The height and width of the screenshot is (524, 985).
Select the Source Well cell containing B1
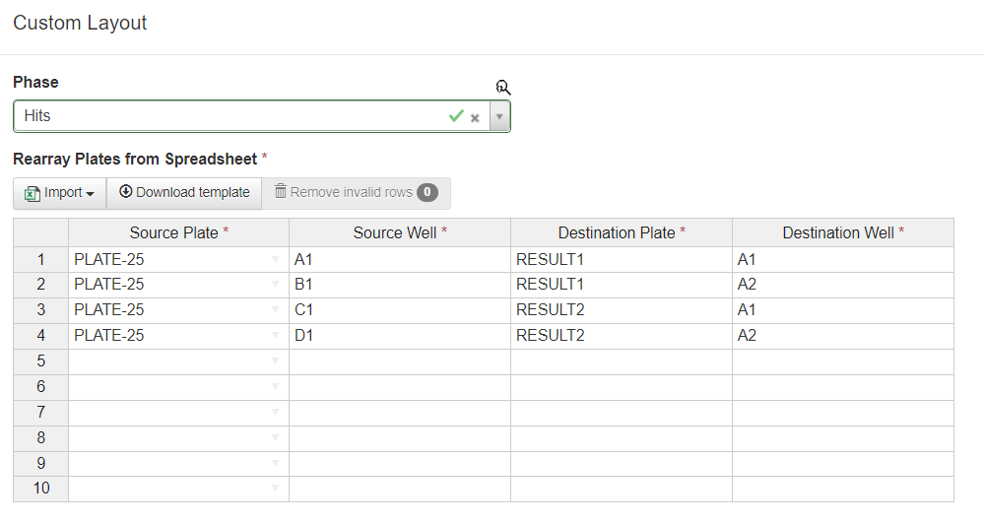click(399, 285)
